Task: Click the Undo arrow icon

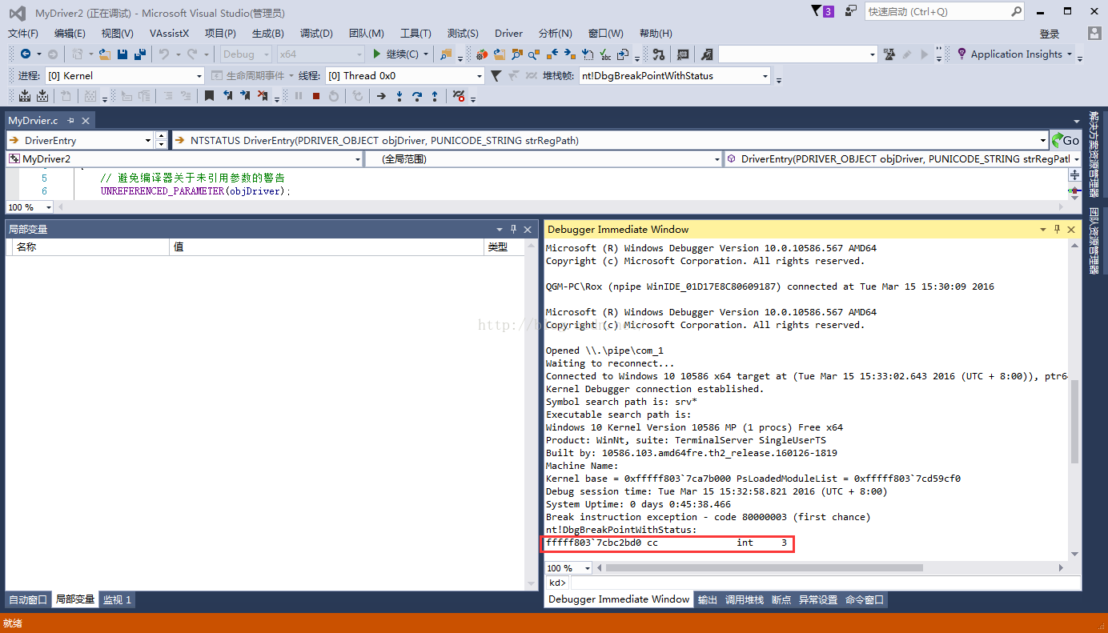Action: [x=163, y=54]
